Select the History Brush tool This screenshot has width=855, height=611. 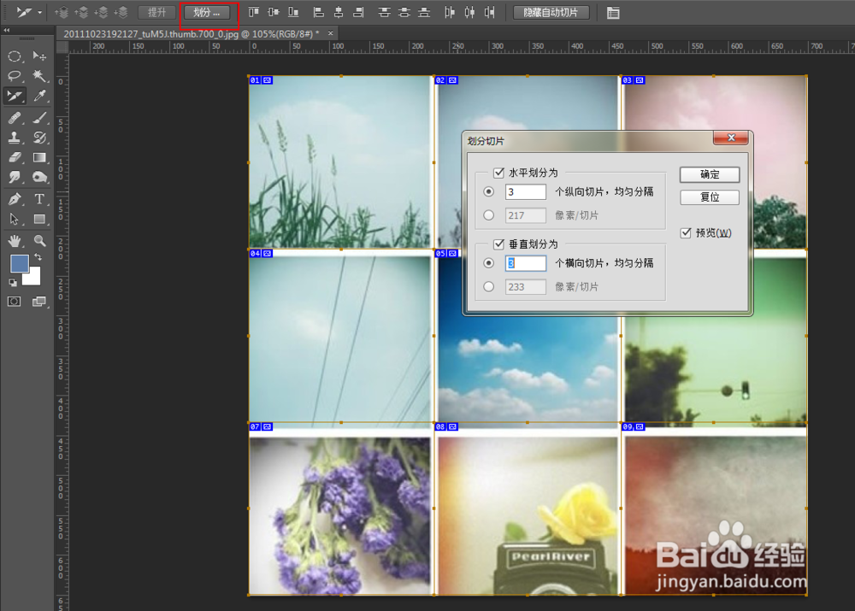tap(39, 138)
